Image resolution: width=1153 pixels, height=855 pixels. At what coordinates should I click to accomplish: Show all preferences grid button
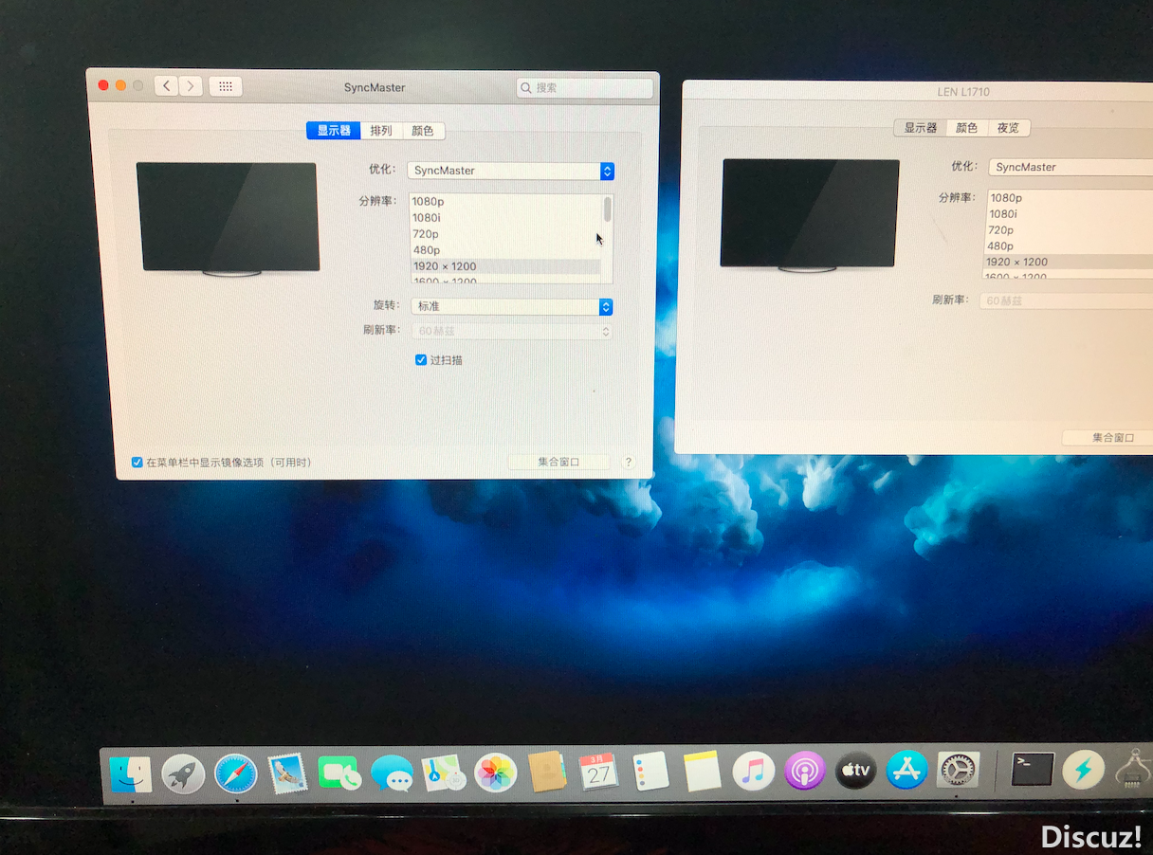tap(226, 86)
